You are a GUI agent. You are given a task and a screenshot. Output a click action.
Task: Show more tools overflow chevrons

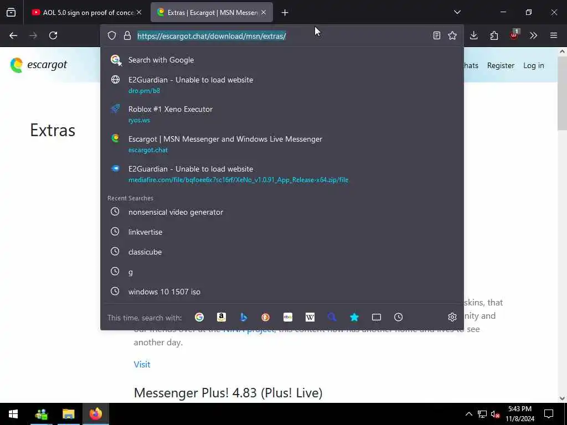pyautogui.click(x=533, y=35)
